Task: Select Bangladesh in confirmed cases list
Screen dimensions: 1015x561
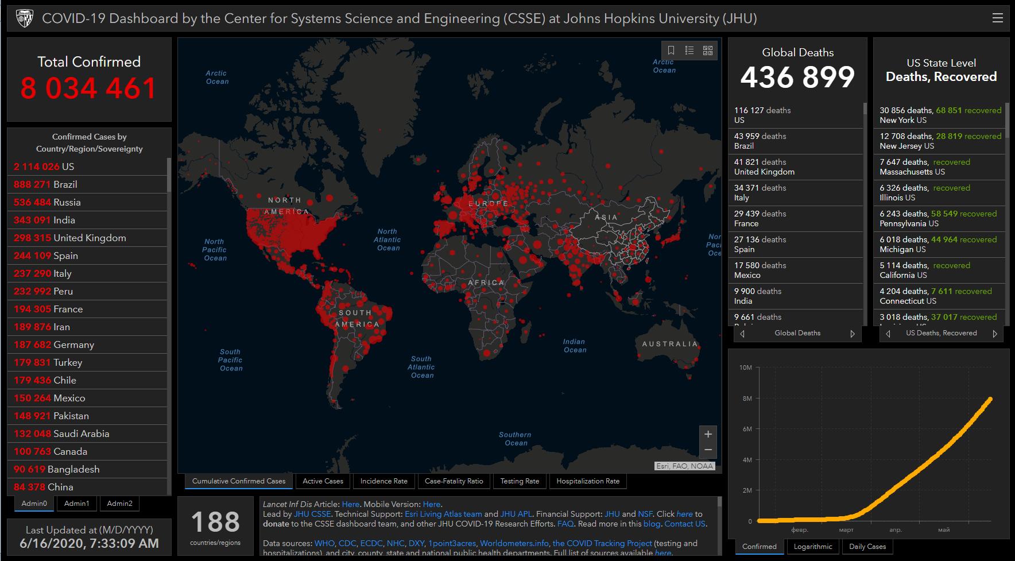Action: pos(87,469)
